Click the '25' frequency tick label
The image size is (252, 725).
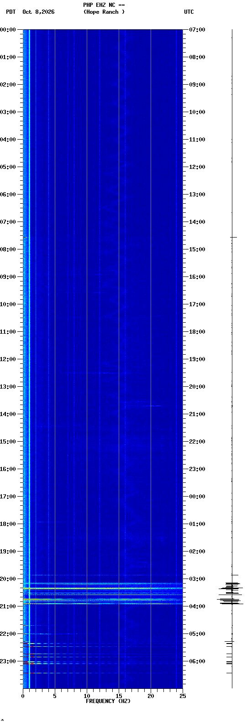coord(183,696)
